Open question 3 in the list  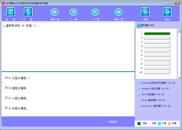click(157, 42)
